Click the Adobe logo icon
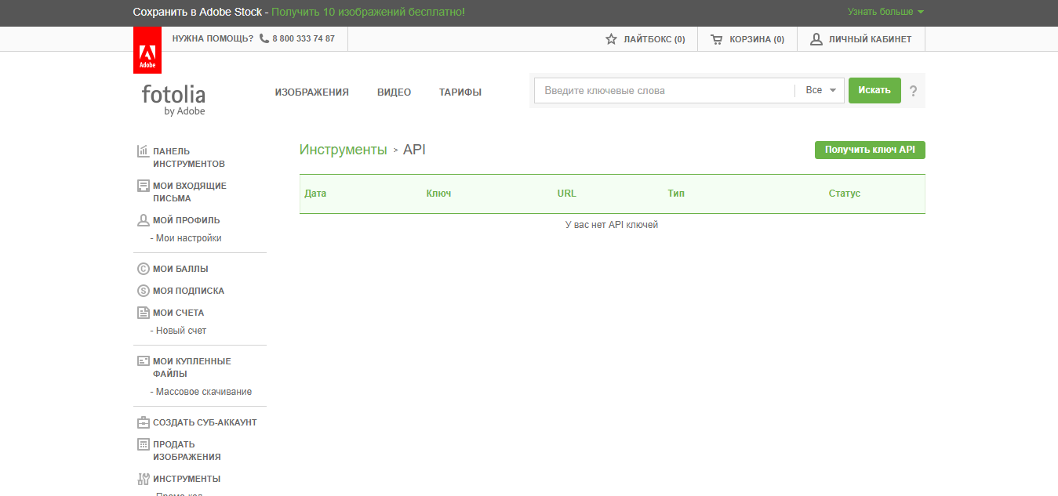This screenshot has height=496, width=1058. point(147,50)
